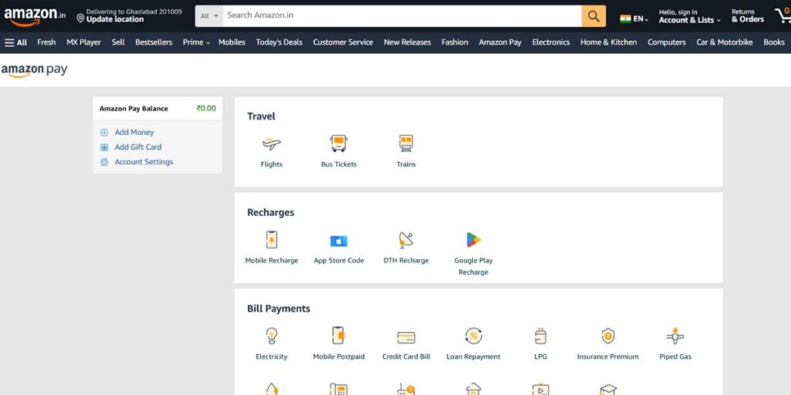Screen dimensions: 791x395
Task: Open New Releases in navigation bar
Action: (408, 42)
